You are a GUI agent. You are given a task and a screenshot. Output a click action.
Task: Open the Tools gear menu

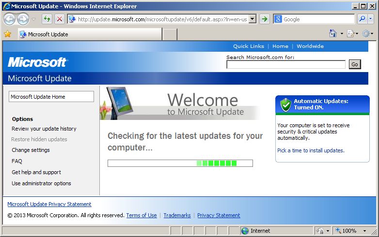366,33
